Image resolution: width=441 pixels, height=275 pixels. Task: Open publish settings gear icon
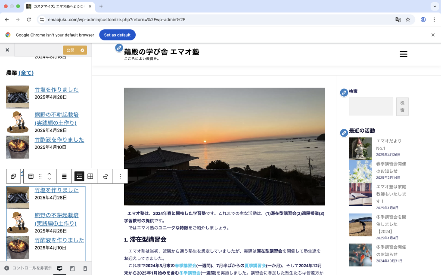click(x=82, y=50)
